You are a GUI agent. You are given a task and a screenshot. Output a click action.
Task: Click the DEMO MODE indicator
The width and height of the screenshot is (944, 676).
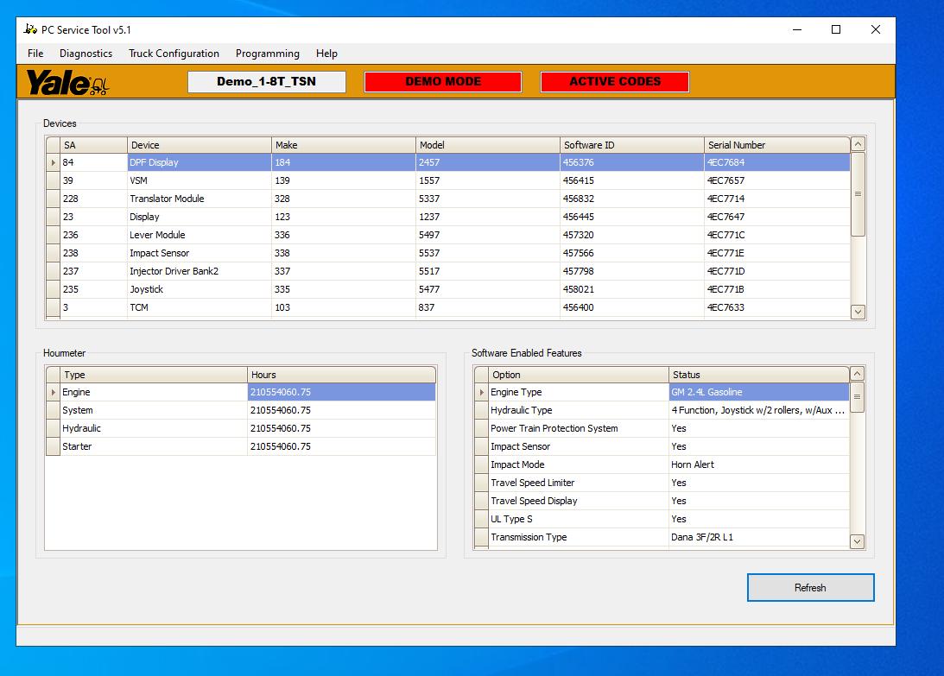(x=442, y=81)
